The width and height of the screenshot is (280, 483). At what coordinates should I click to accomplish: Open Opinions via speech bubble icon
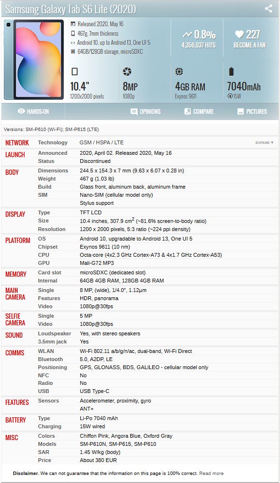(x=134, y=111)
